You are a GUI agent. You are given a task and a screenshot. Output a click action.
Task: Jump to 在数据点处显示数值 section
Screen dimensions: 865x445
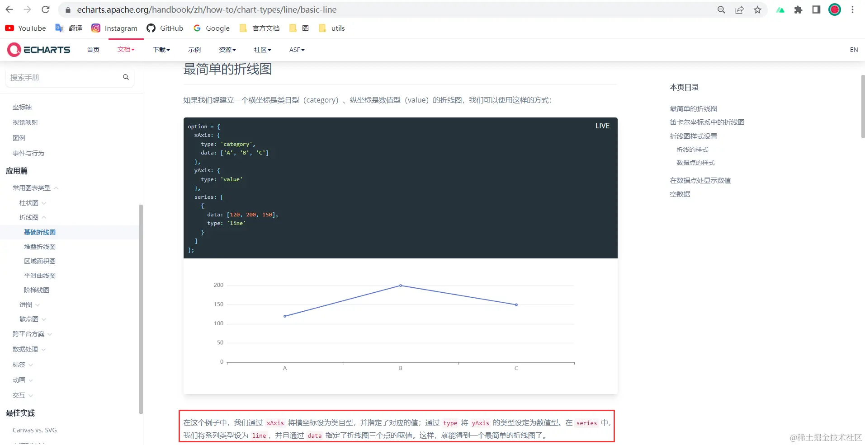(700, 180)
